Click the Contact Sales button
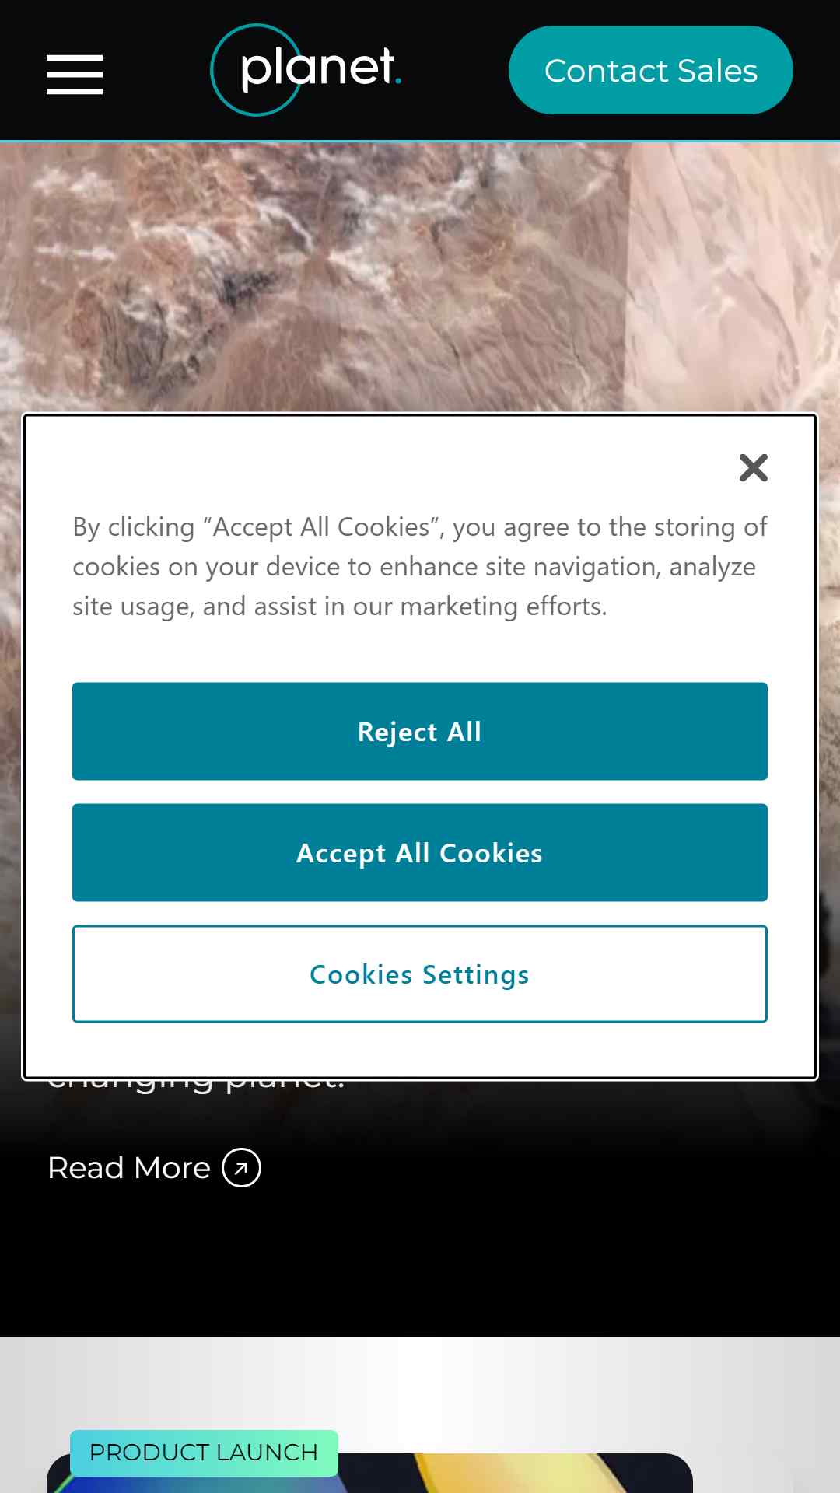The width and height of the screenshot is (840, 1493). pyautogui.click(x=651, y=70)
